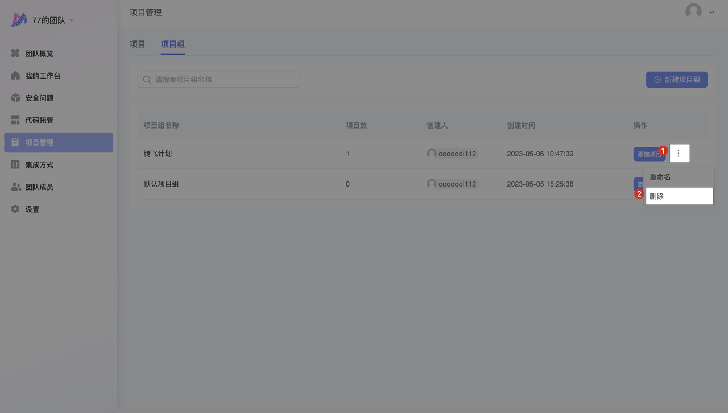Choose 删除 from the context menu
The image size is (728, 413).
click(678, 196)
